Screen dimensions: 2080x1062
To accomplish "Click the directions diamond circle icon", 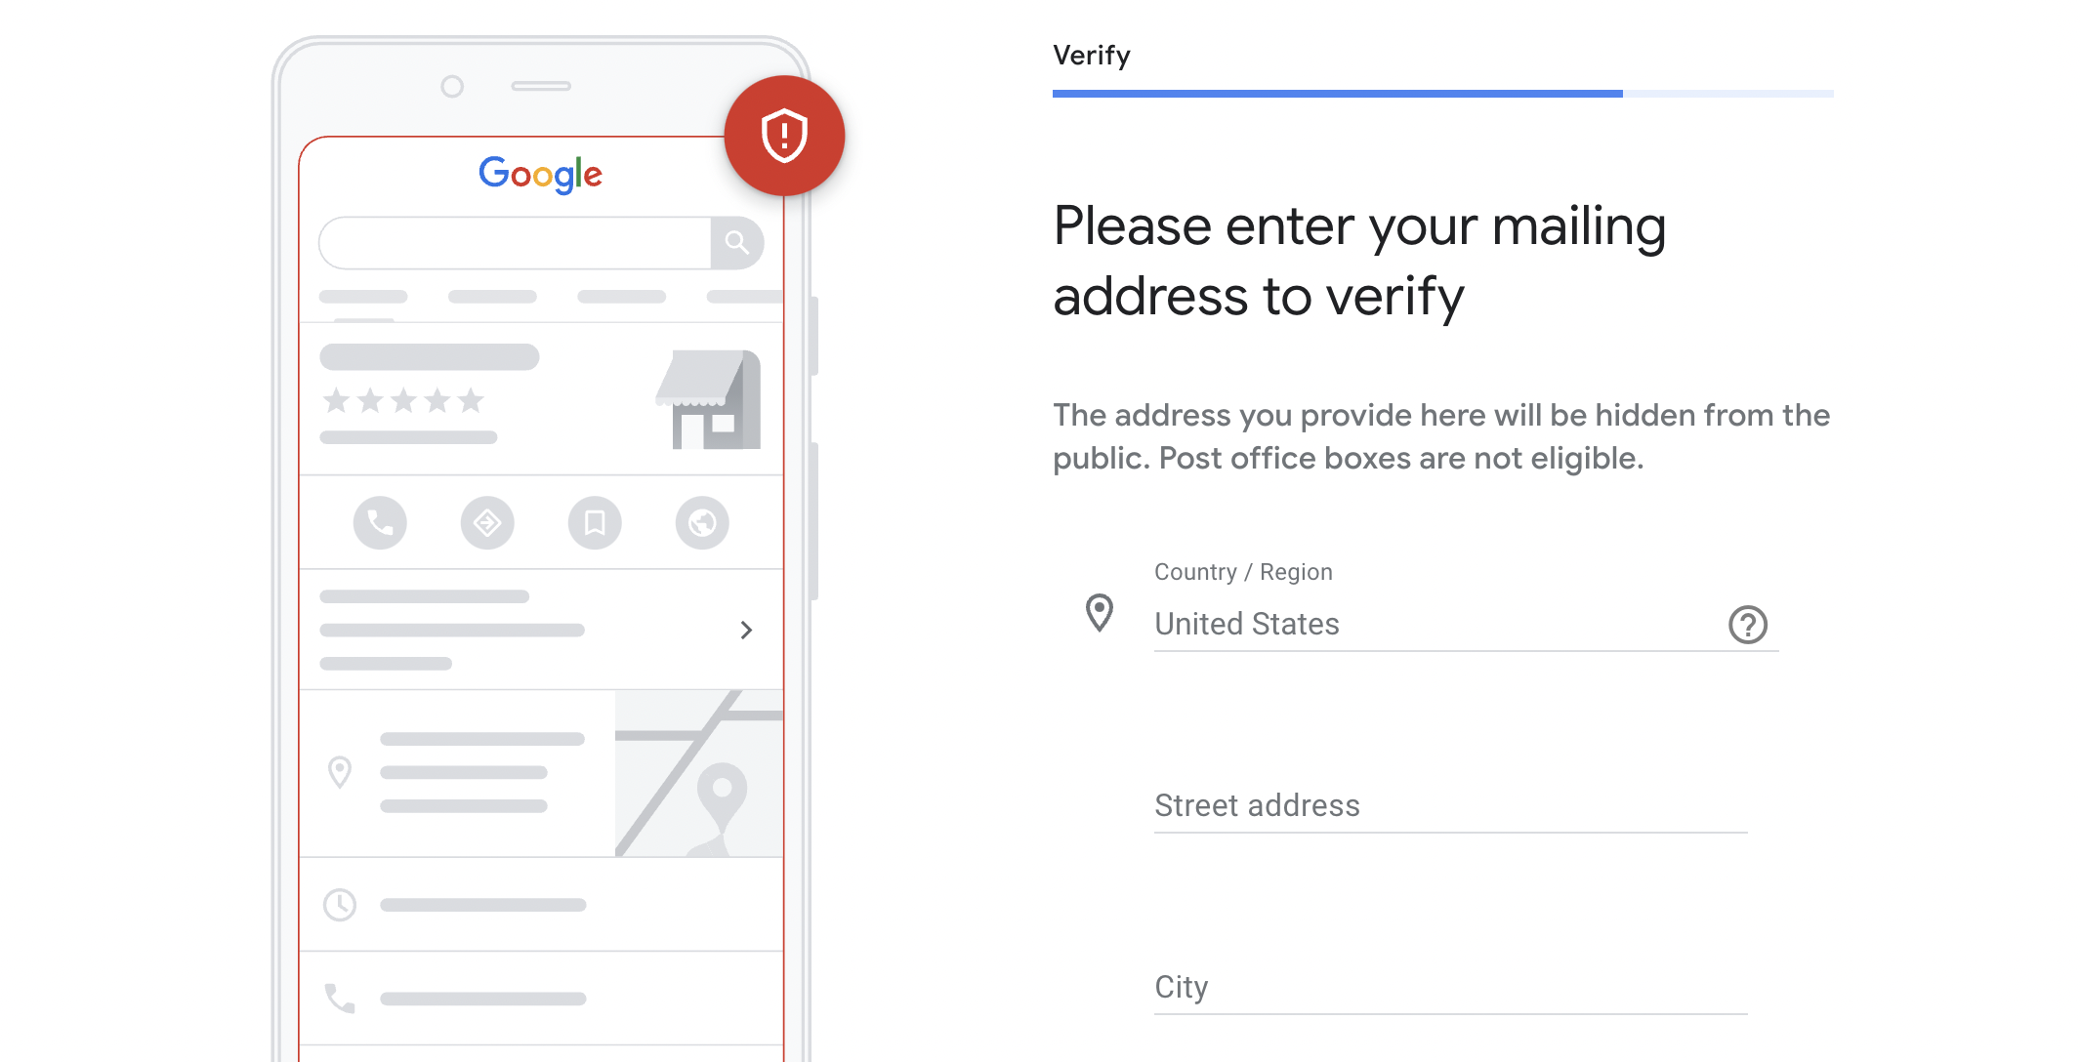I will (x=487, y=523).
